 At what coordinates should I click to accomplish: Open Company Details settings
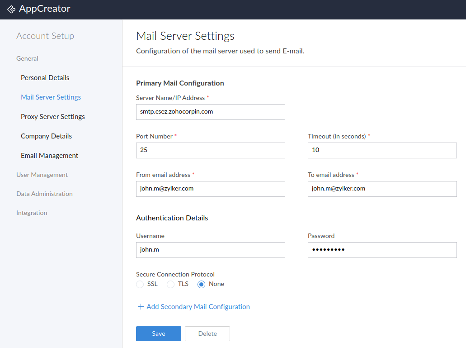[x=46, y=136]
